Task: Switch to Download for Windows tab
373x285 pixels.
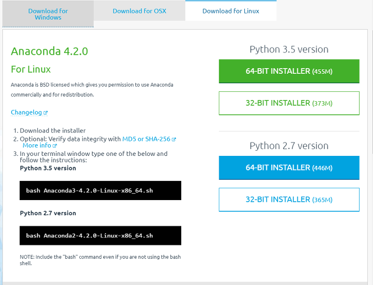Action: coord(48,14)
